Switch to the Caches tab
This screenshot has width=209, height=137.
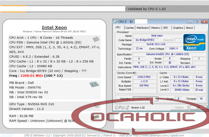[x=130, y=28]
